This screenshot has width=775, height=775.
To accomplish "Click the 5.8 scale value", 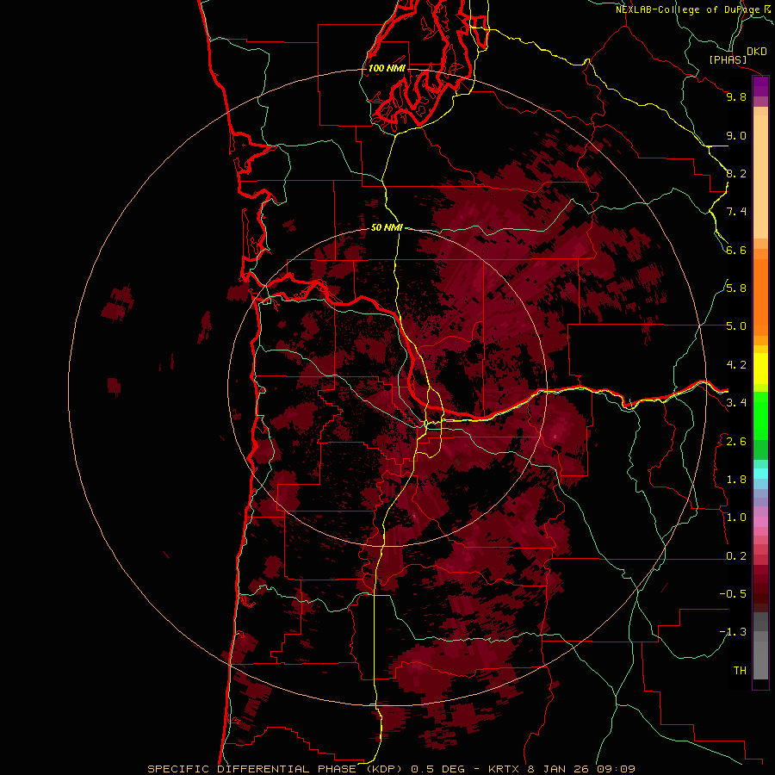I will [736, 288].
